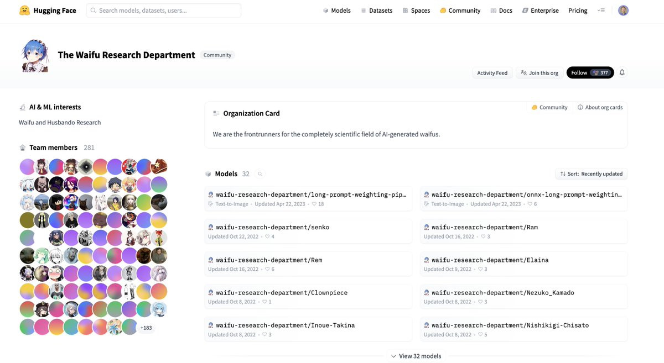Click the models search magnifier icon
Image resolution: width=664 pixels, height=363 pixels.
click(x=260, y=174)
